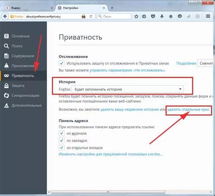215x196 pixels.
Task: Toggle the 'из закладок' checkbox
Action: [x=62, y=141]
